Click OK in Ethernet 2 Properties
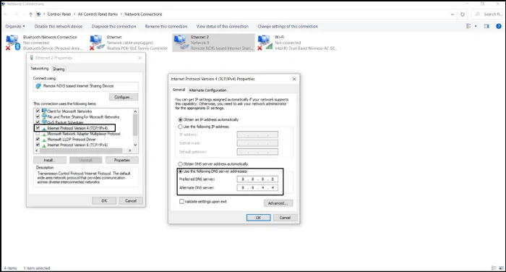Screen dimensions: 506x272 [x=104, y=200]
